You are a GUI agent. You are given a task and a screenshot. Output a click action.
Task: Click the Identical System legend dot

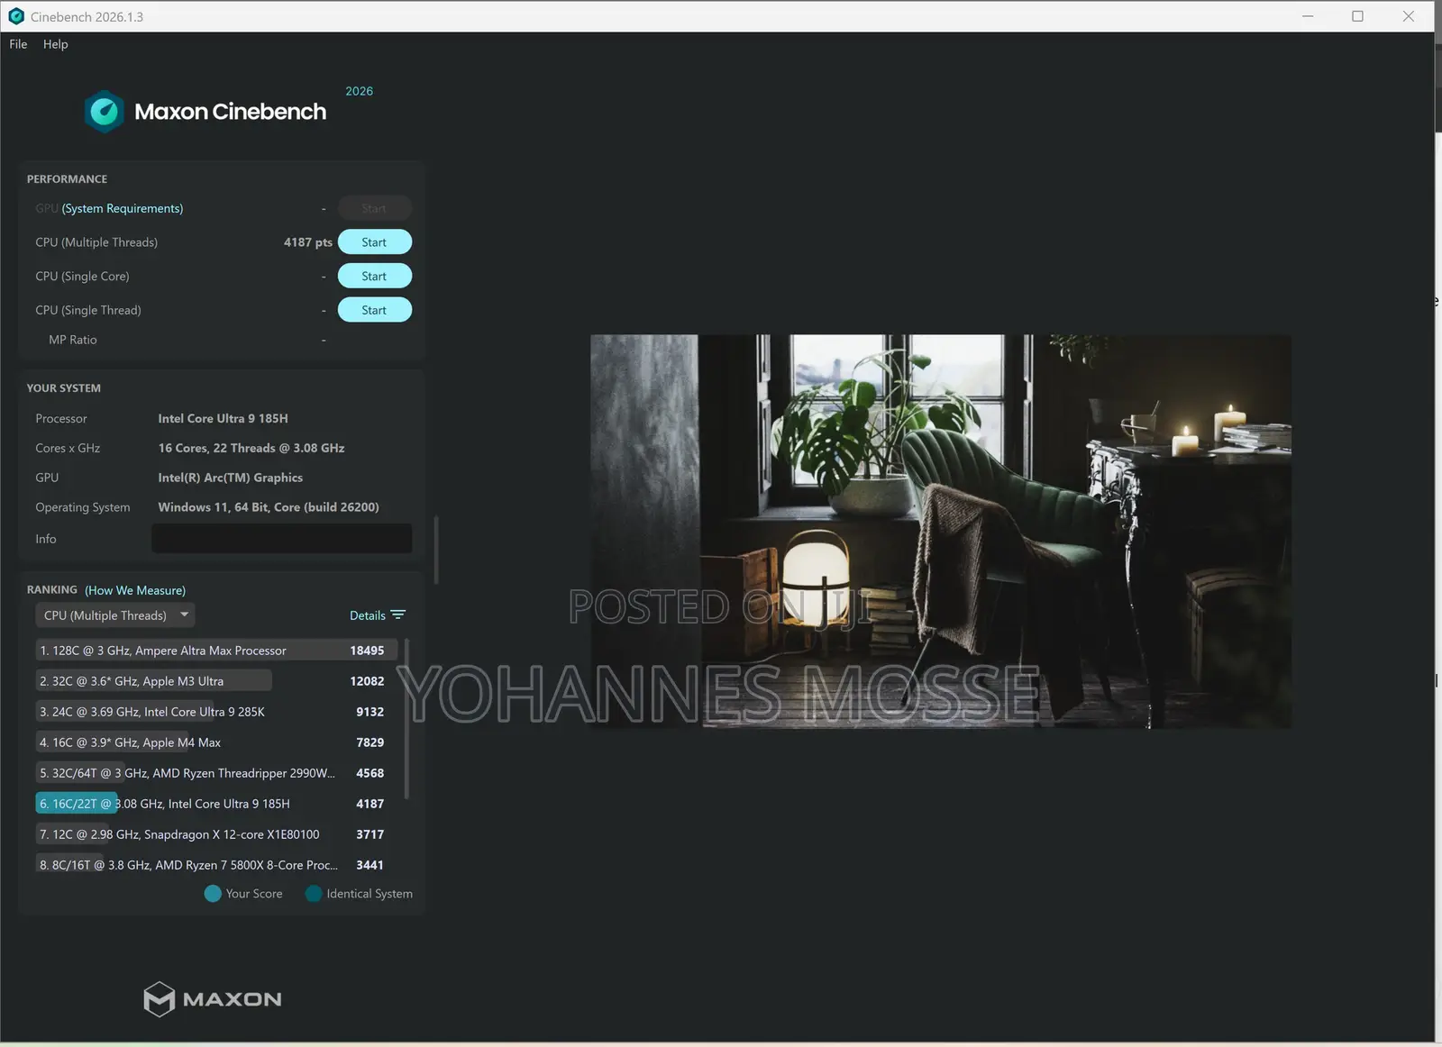pos(314,894)
